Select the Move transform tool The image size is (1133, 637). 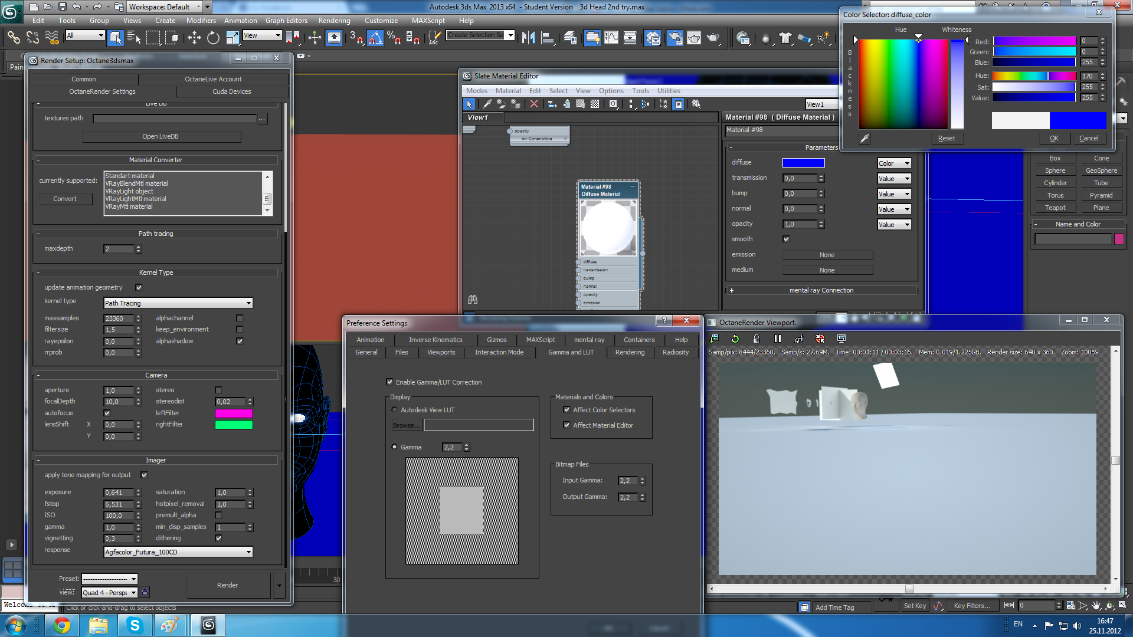point(194,38)
